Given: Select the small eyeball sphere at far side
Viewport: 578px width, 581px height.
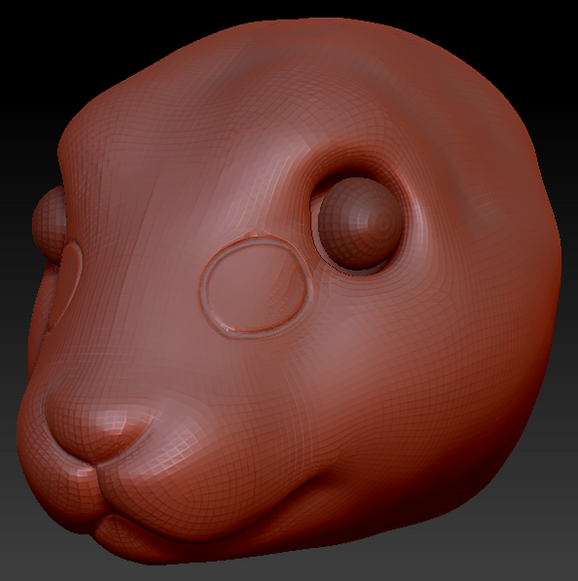Looking at the screenshot, I should (49, 224).
